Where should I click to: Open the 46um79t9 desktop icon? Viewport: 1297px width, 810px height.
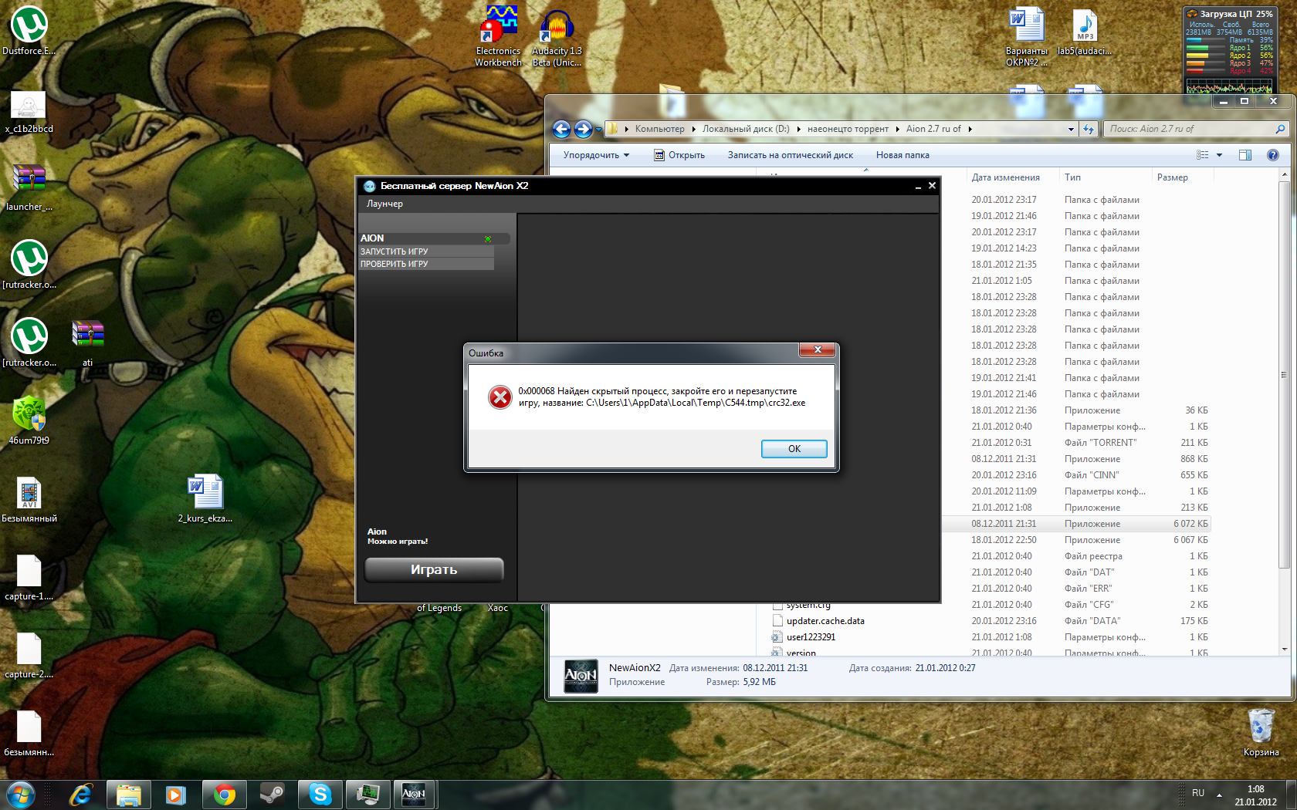29,421
